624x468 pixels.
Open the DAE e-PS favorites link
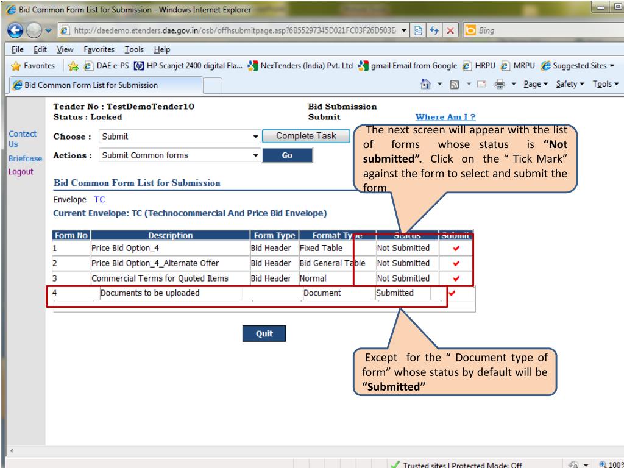pyautogui.click(x=107, y=66)
